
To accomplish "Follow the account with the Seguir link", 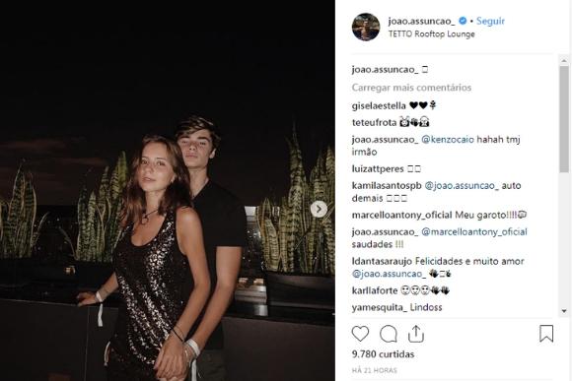I will pos(490,21).
